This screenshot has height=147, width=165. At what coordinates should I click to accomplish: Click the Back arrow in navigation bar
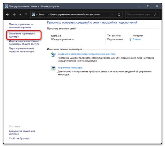click(x=7, y=15)
